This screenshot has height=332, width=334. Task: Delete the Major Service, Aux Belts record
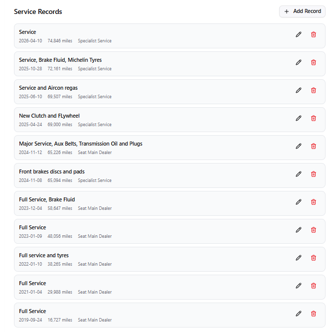[314, 146]
